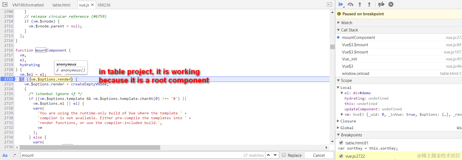Expand the Global scope
This screenshot has width=462, height=160.
tap(338, 128)
